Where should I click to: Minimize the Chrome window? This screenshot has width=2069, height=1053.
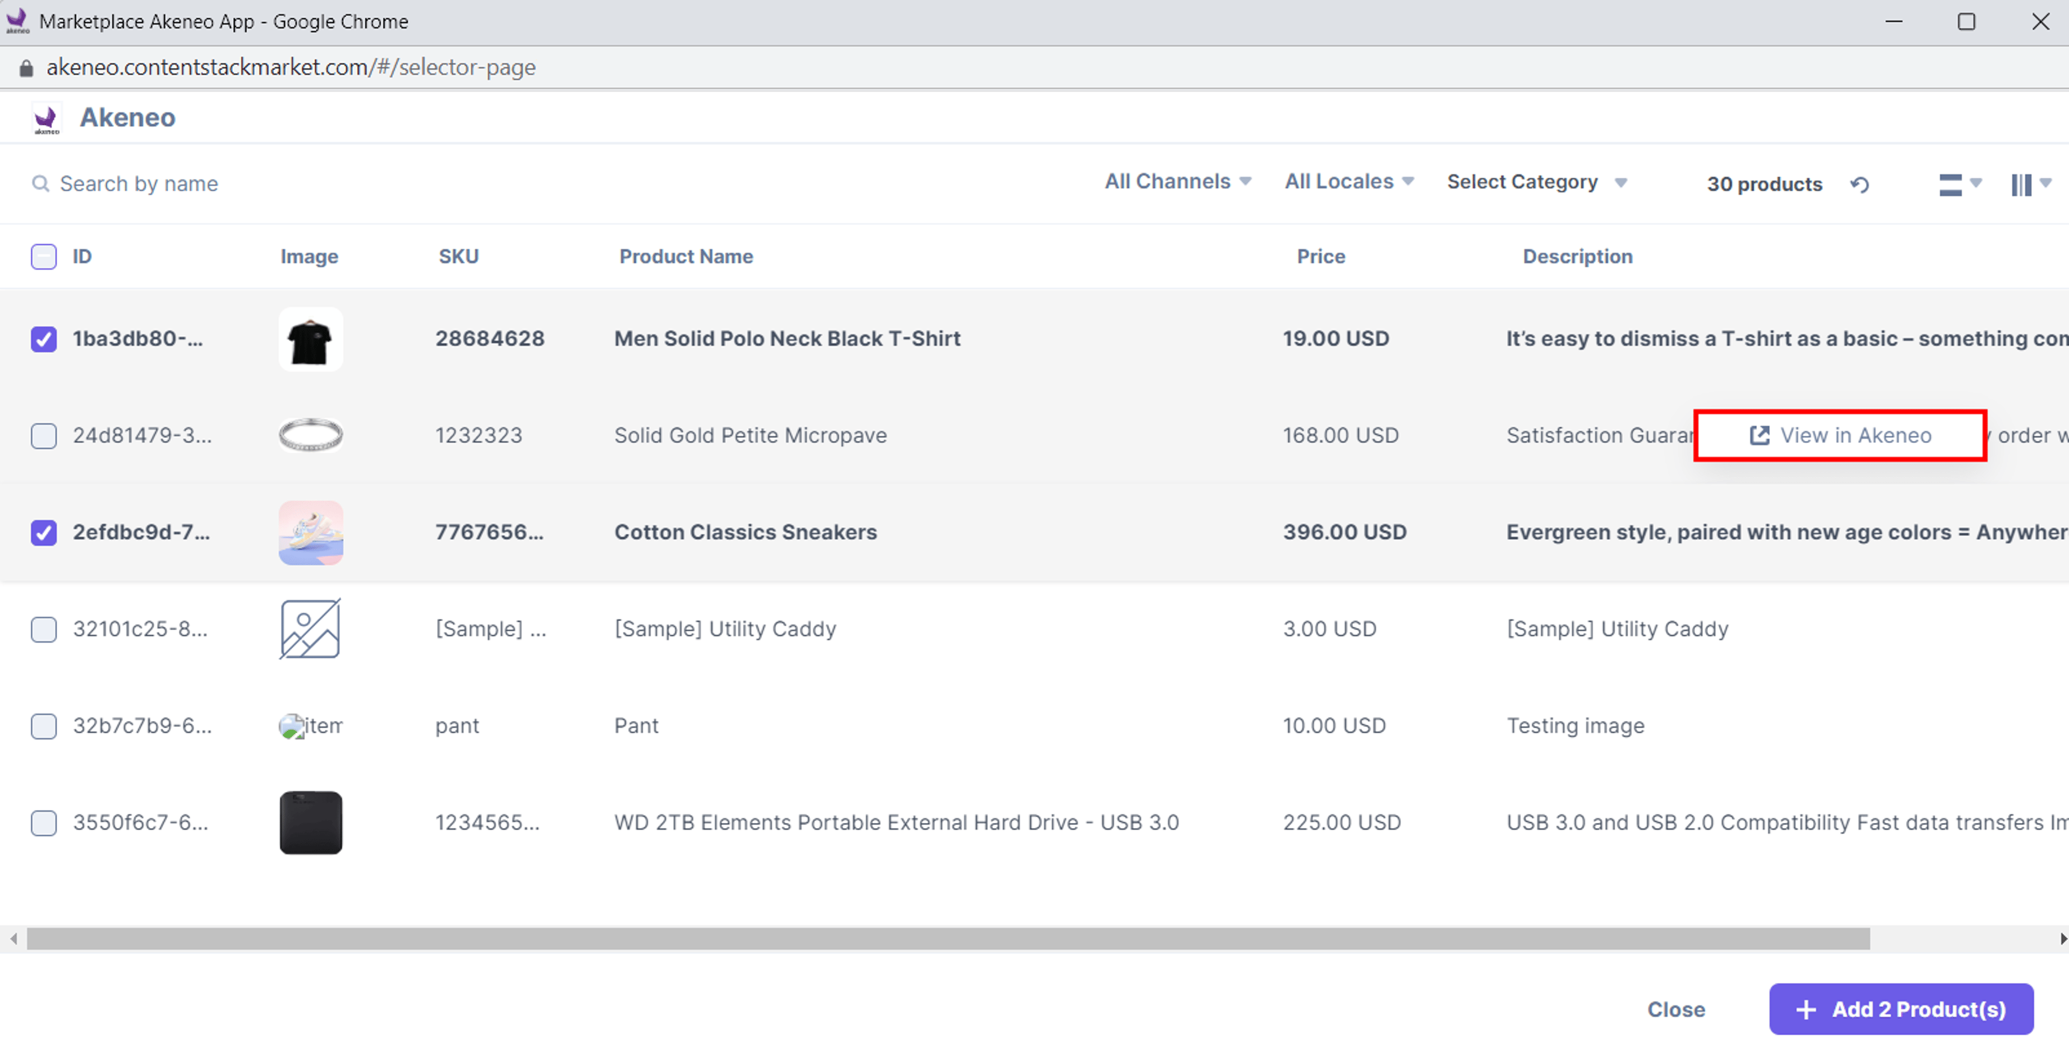click(x=1894, y=22)
